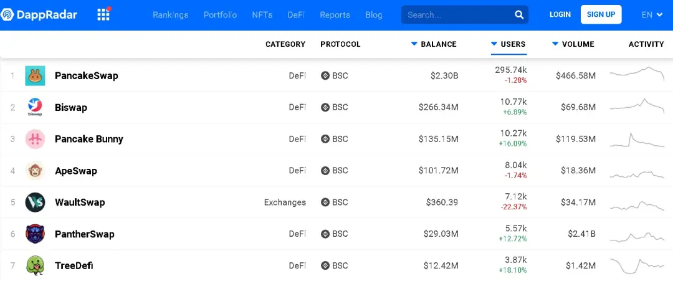Click the $119.53M volume value

pos(576,139)
